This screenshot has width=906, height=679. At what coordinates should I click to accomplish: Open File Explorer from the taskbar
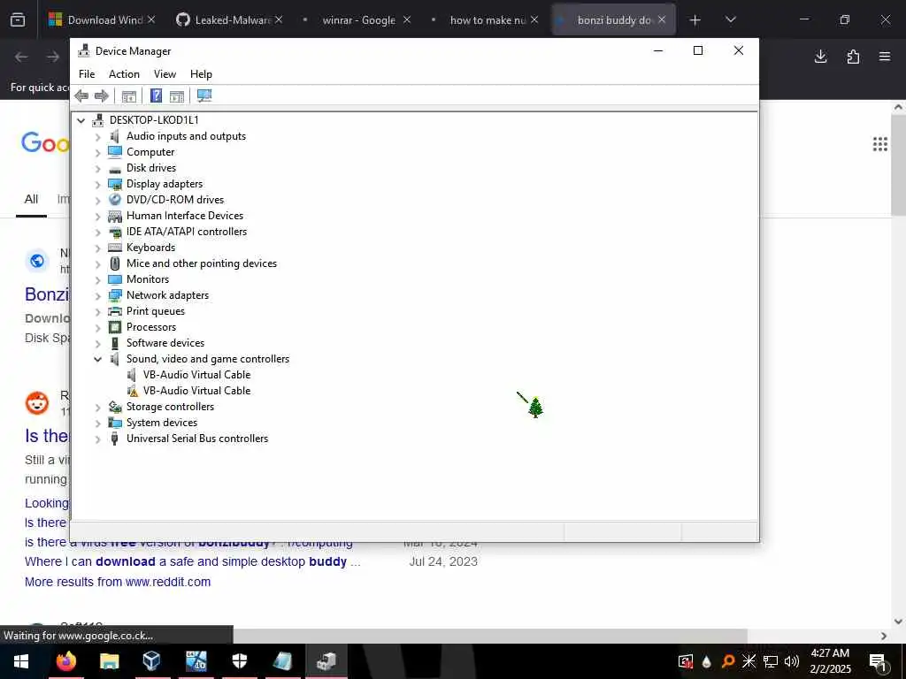coord(109,661)
